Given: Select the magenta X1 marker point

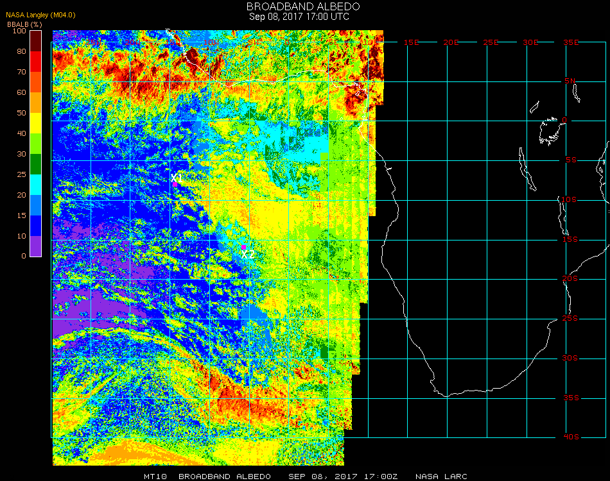Looking at the screenshot, I should click(x=175, y=185).
